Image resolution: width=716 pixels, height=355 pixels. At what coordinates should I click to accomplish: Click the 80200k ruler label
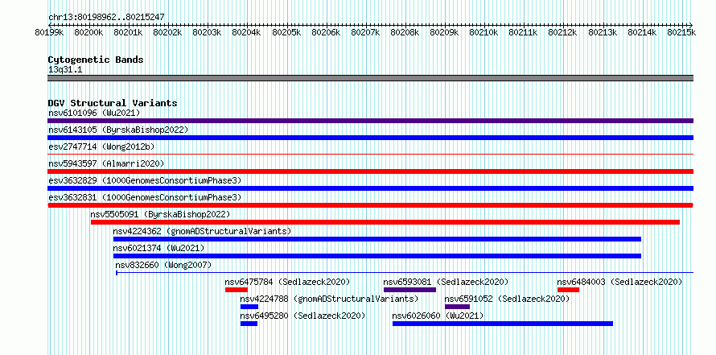tap(88, 32)
